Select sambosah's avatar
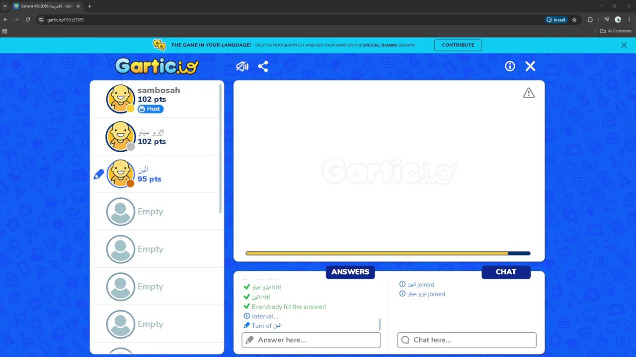 (121, 99)
